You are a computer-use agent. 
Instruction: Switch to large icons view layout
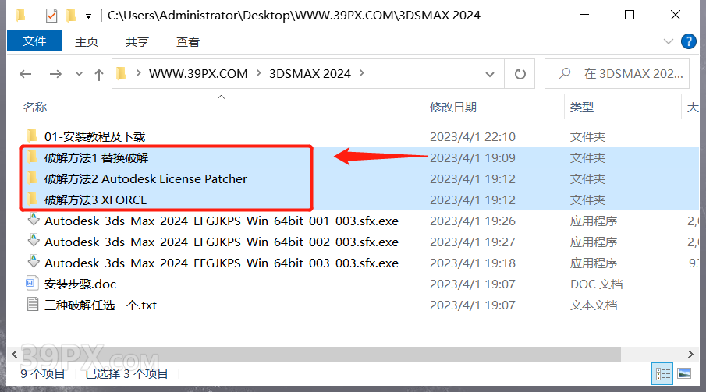coord(684,373)
